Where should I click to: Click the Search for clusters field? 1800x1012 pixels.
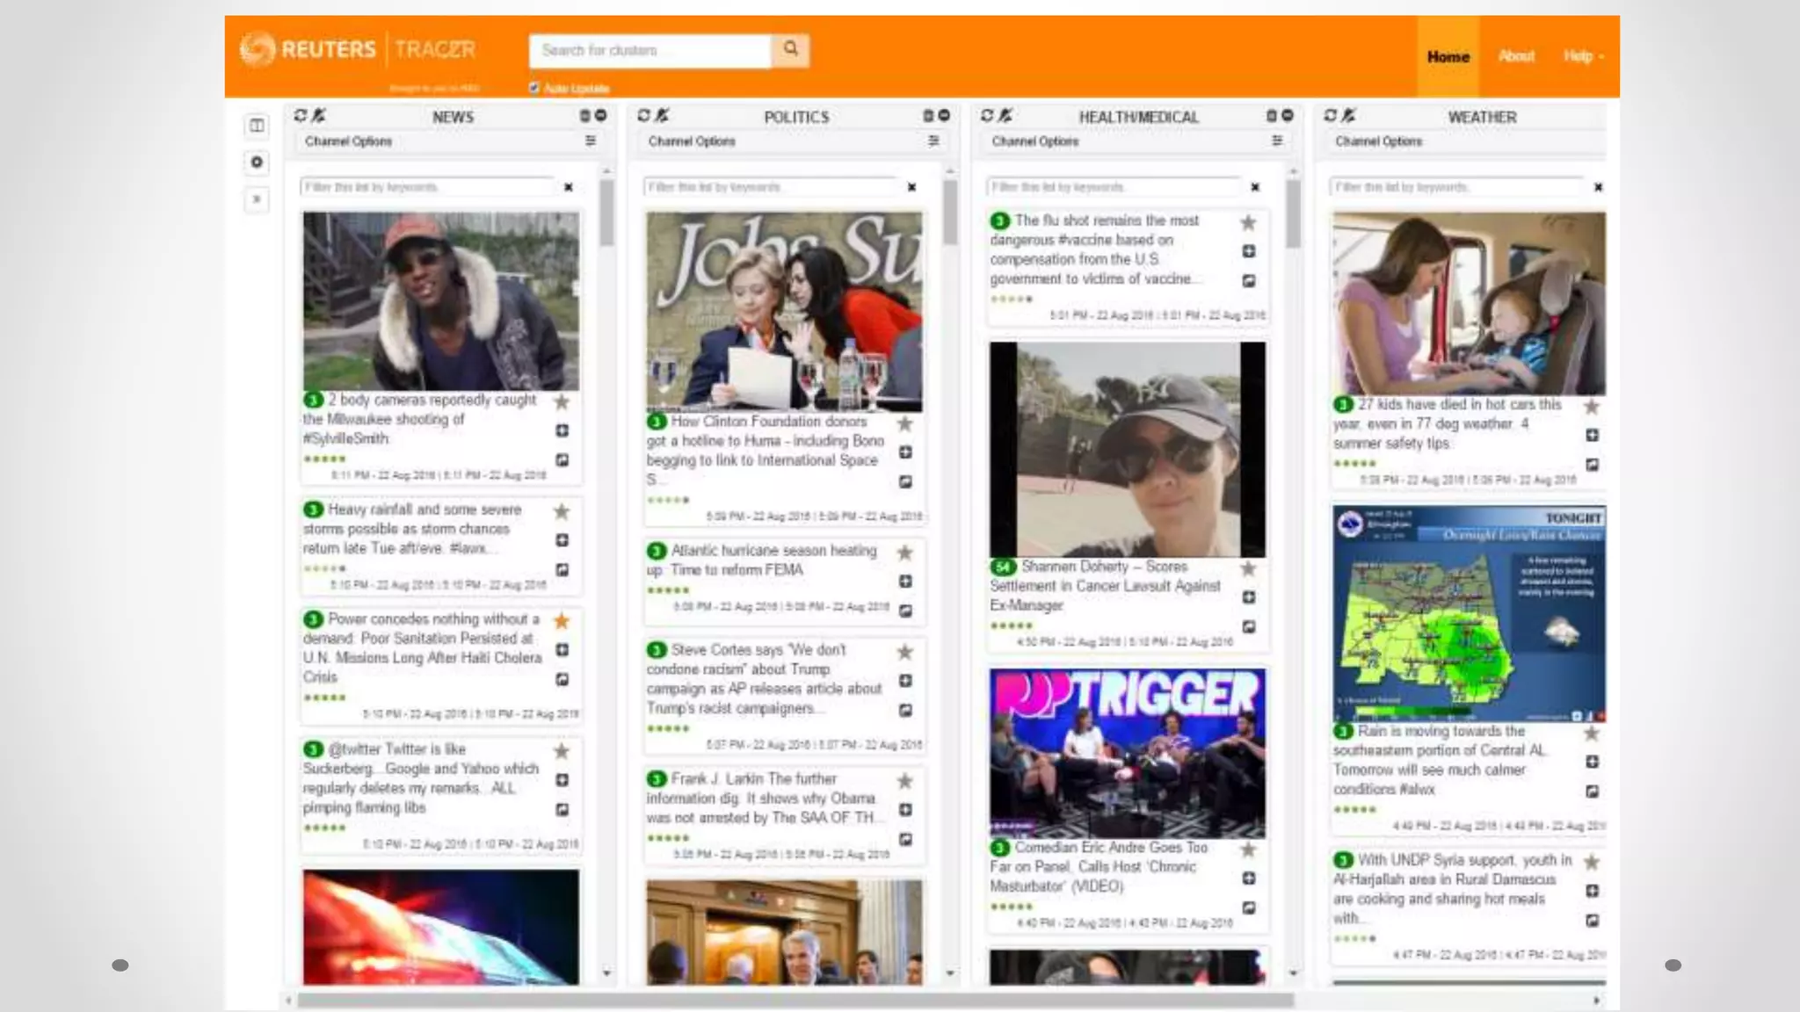[x=650, y=51]
